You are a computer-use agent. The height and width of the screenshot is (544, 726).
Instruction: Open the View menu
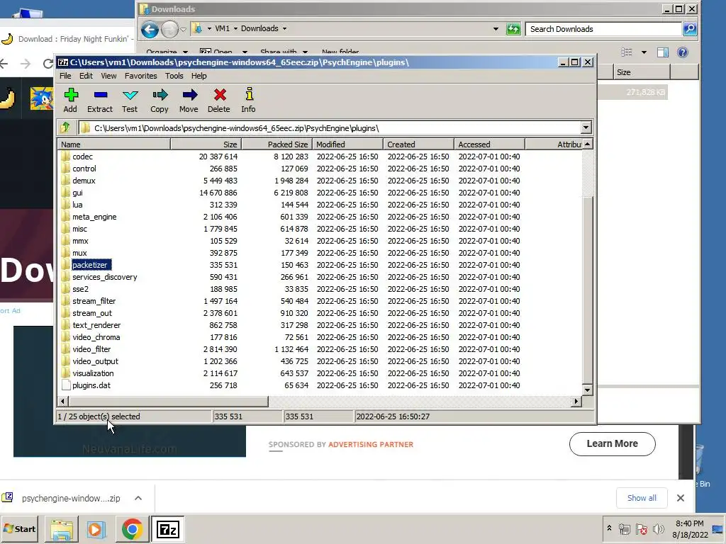[x=108, y=76]
